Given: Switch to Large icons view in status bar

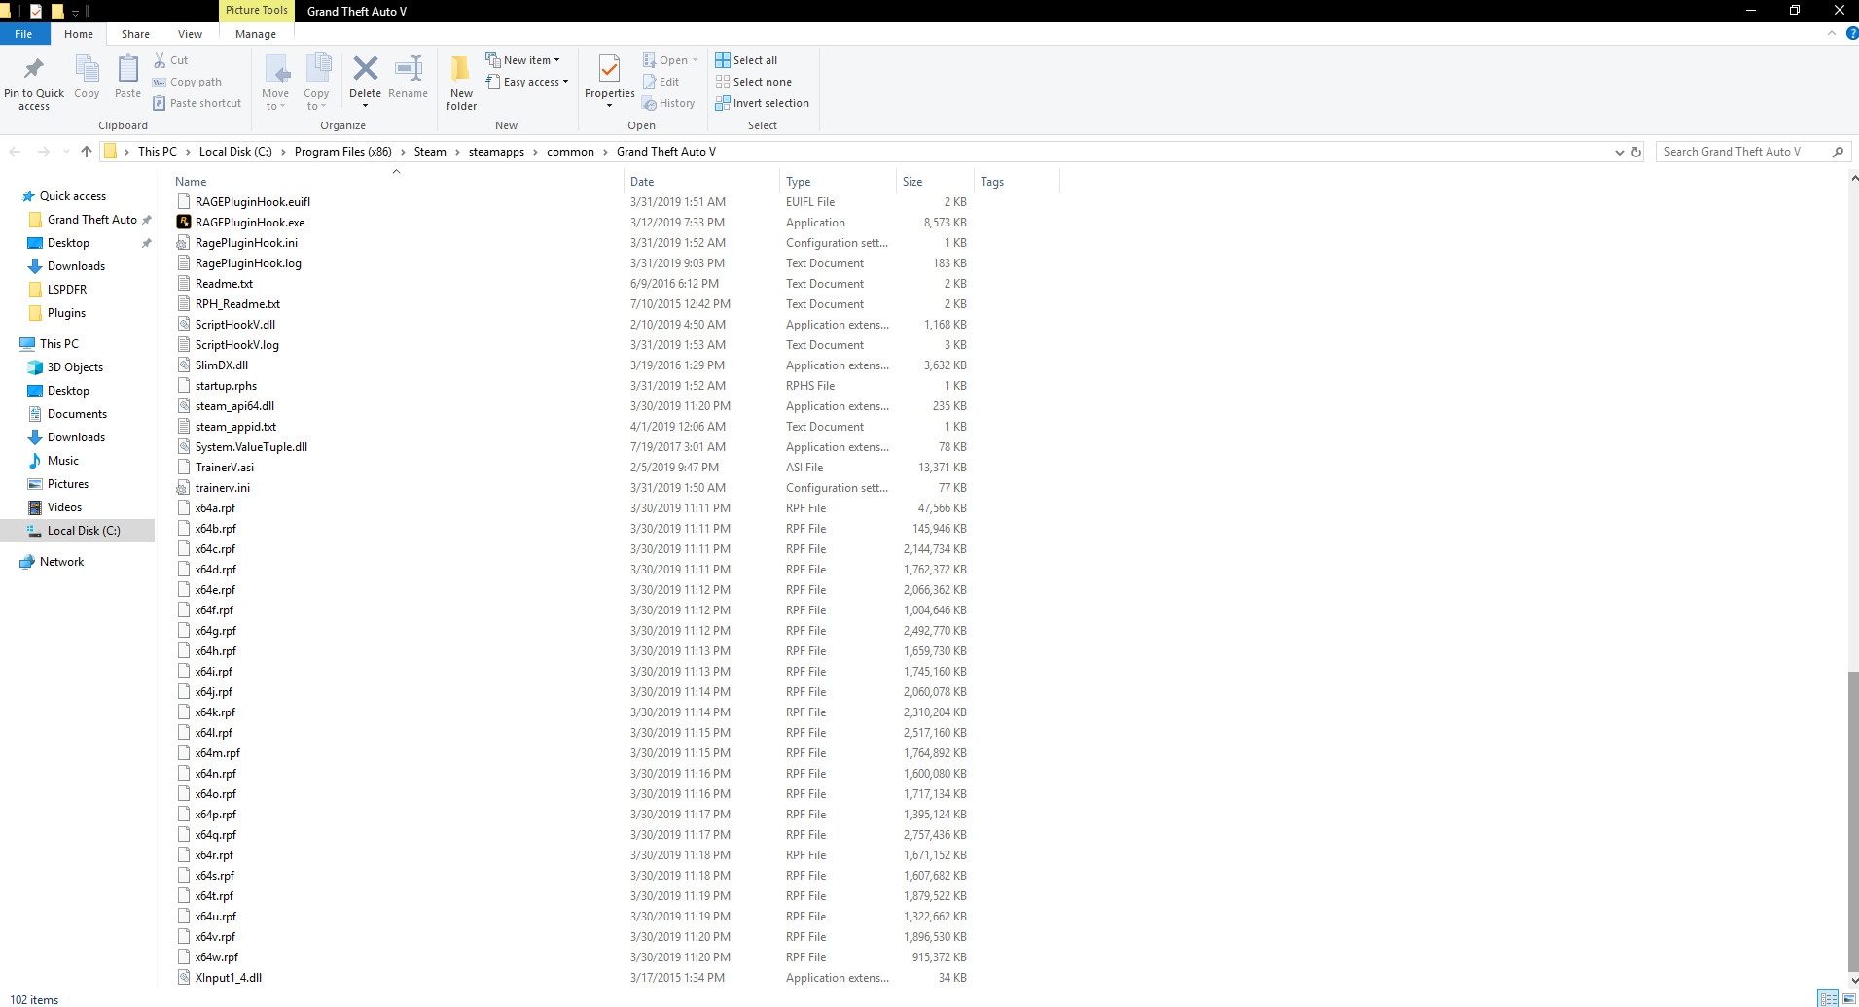Looking at the screenshot, I should pos(1848,998).
